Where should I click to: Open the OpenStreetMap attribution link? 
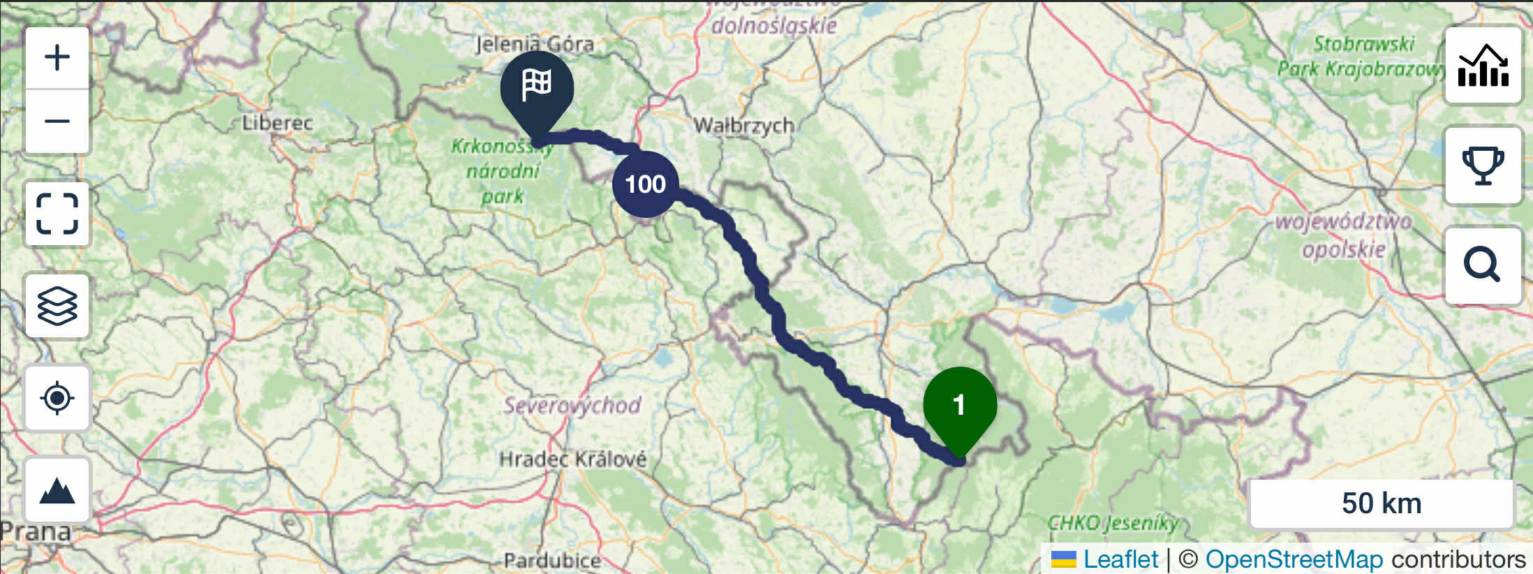click(1294, 559)
